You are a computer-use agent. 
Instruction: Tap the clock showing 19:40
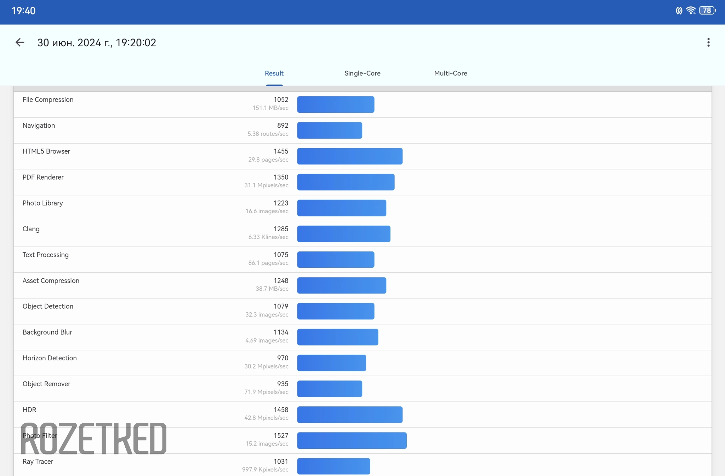tap(23, 11)
